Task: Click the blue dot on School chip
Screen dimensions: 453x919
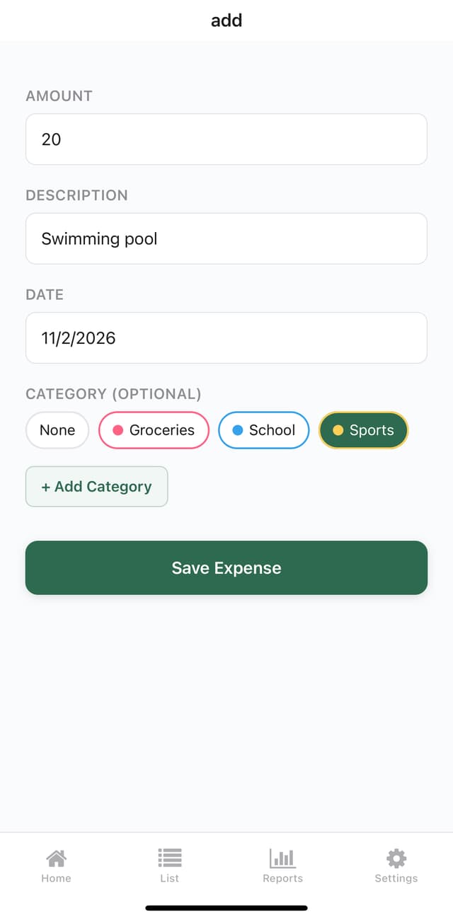Action: (239, 430)
